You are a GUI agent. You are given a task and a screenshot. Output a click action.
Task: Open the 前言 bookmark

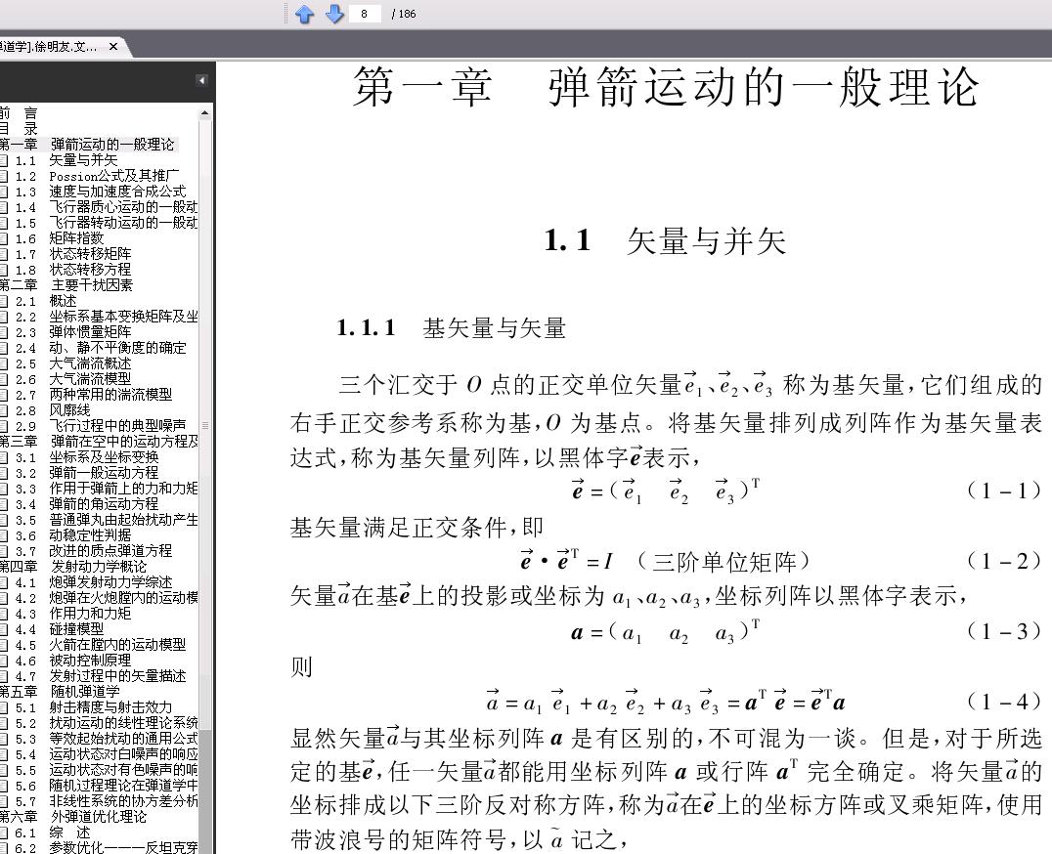19,112
